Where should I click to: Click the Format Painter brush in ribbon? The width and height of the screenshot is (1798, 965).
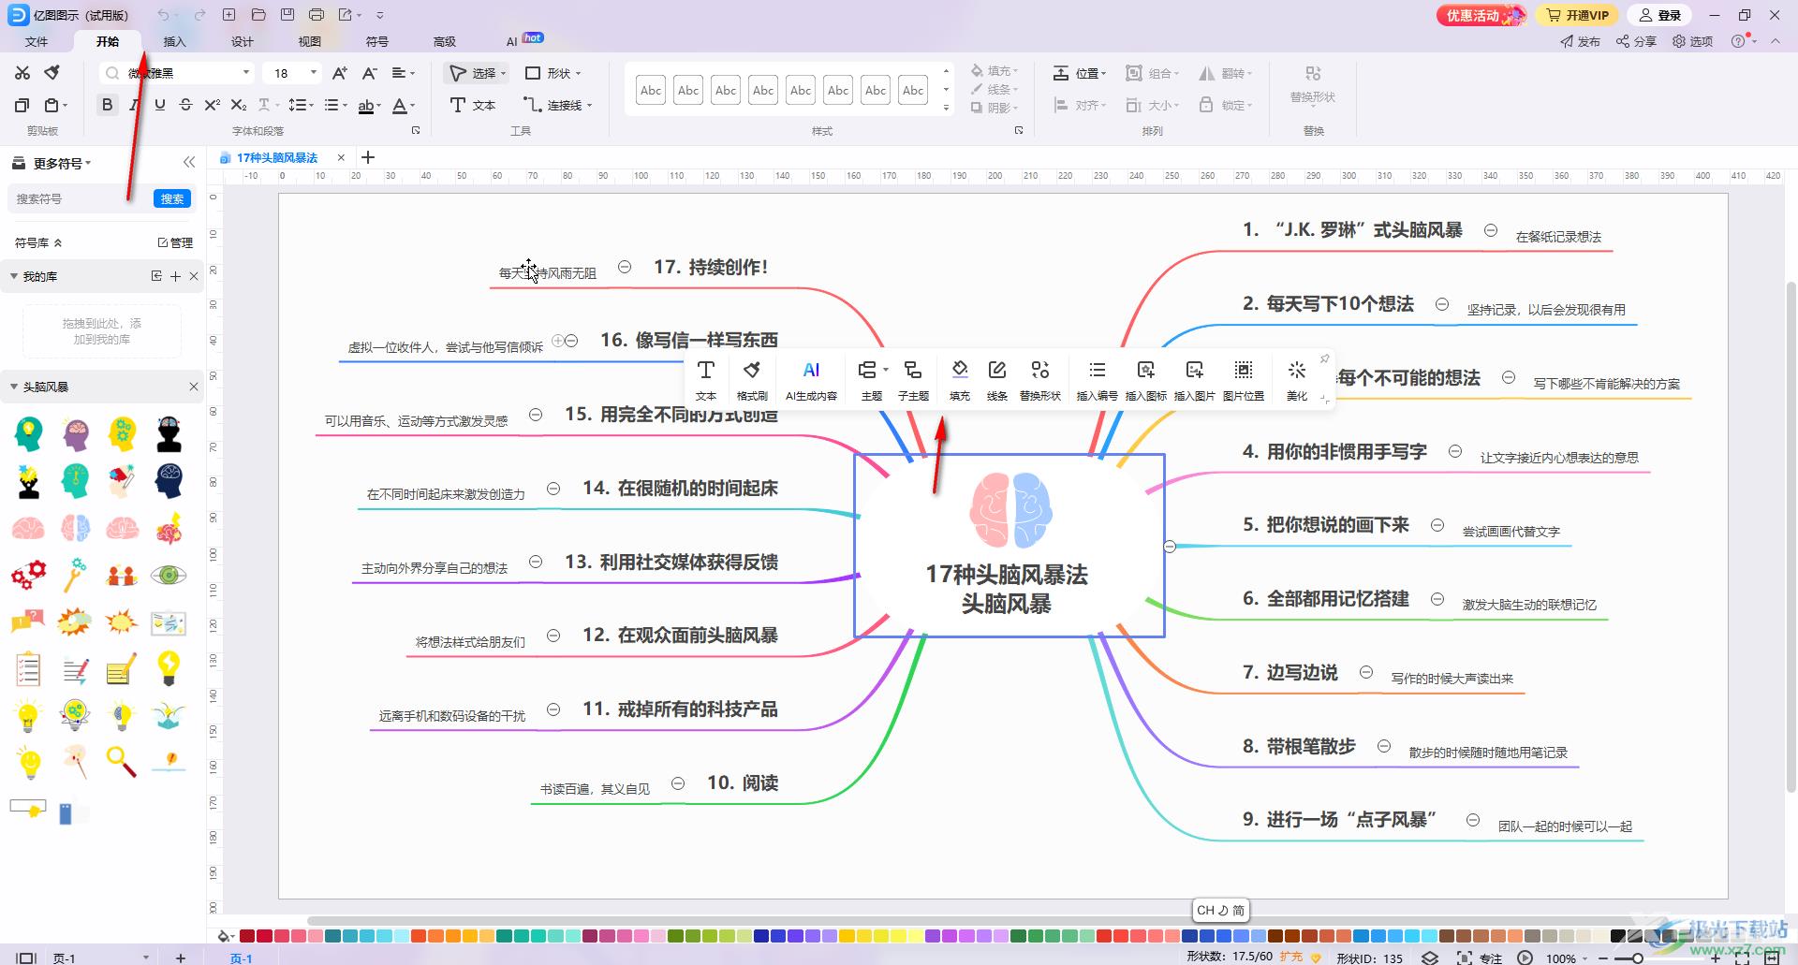(x=52, y=73)
